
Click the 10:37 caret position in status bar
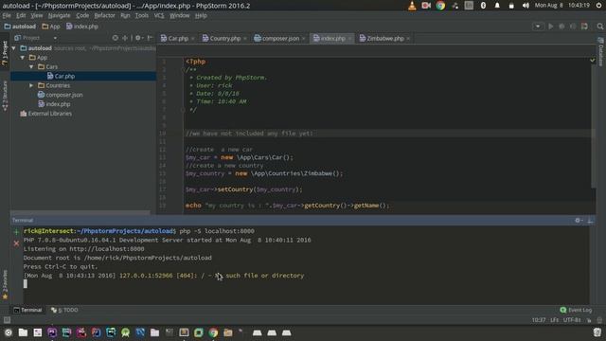[539, 320]
